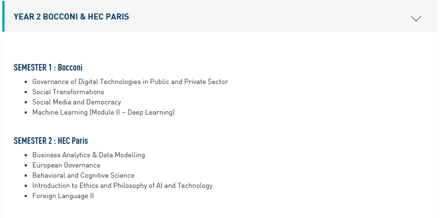The height and width of the screenshot is (218, 440).
Task: Click the bullet point beside 'European Governance'
Action: [x=26, y=165]
